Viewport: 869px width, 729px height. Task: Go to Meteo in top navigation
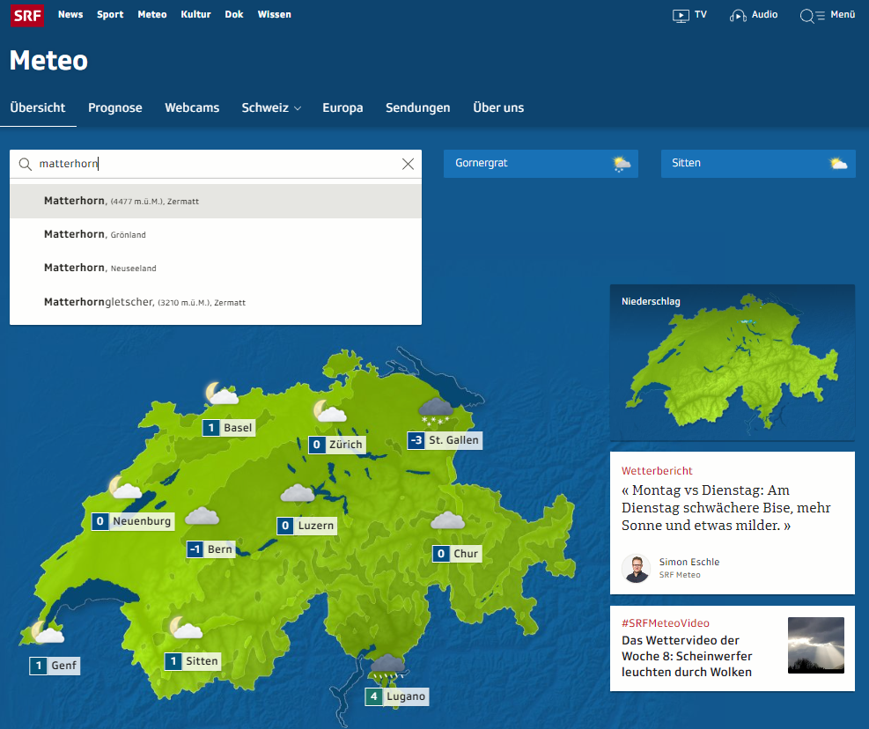click(x=151, y=14)
